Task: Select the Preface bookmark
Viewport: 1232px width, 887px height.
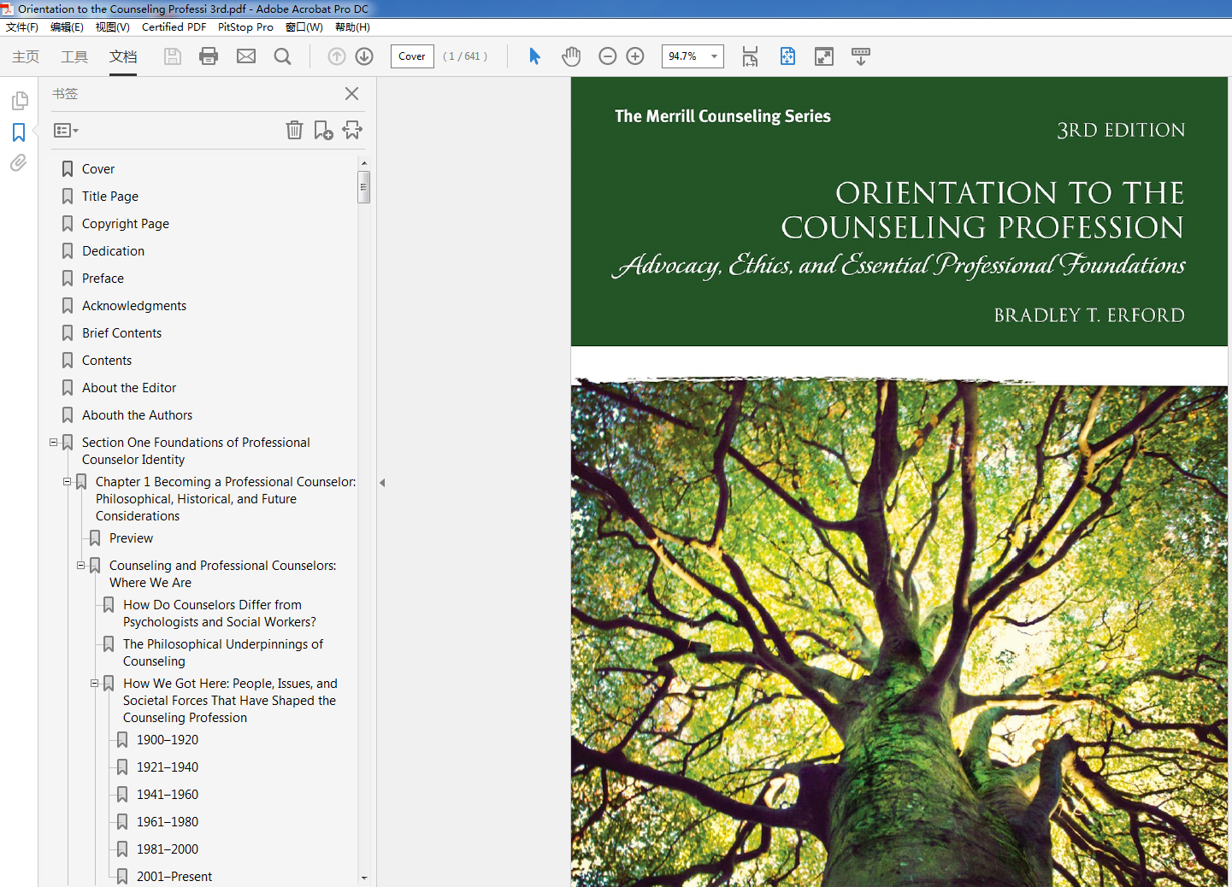Action: pyautogui.click(x=103, y=279)
